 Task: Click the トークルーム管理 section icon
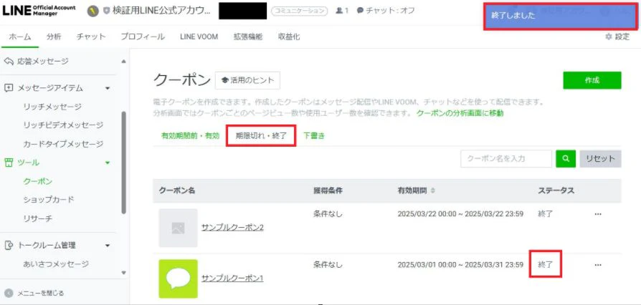tap(9, 246)
